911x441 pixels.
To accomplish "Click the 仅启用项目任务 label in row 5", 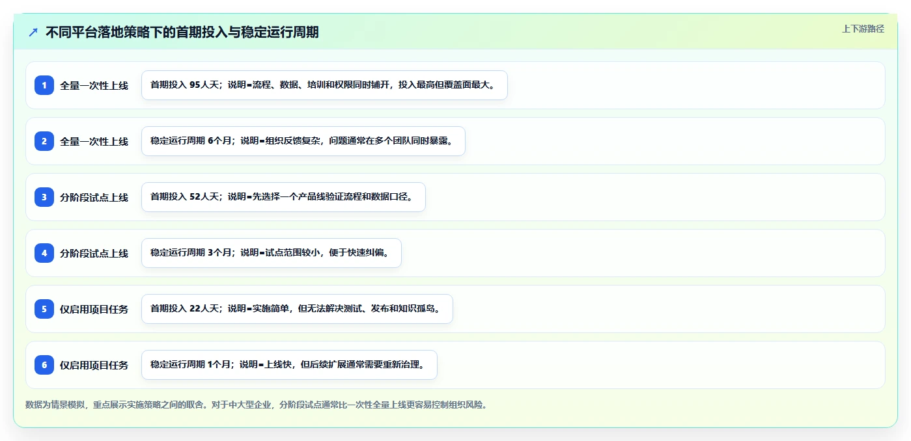I will pyautogui.click(x=94, y=309).
